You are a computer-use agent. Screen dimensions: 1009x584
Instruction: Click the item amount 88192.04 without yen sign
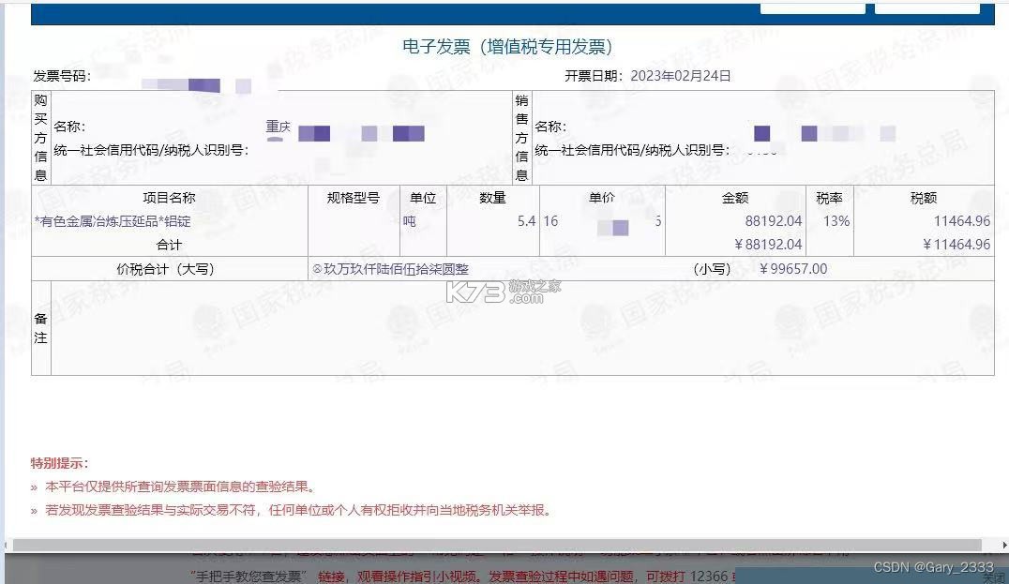(774, 221)
